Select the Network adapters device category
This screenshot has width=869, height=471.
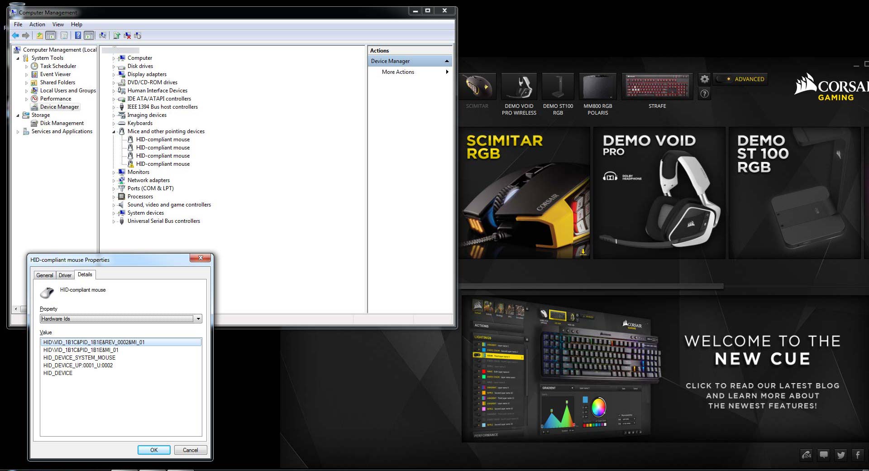point(148,180)
